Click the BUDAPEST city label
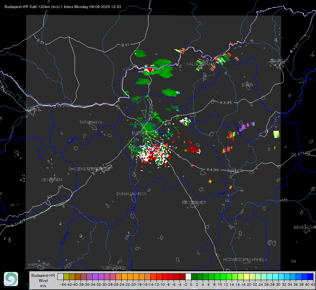Screen dimensions: 316x290 coord(142,133)
